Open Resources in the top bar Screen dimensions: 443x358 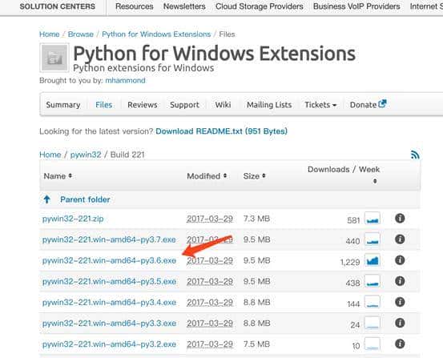pyautogui.click(x=135, y=6)
